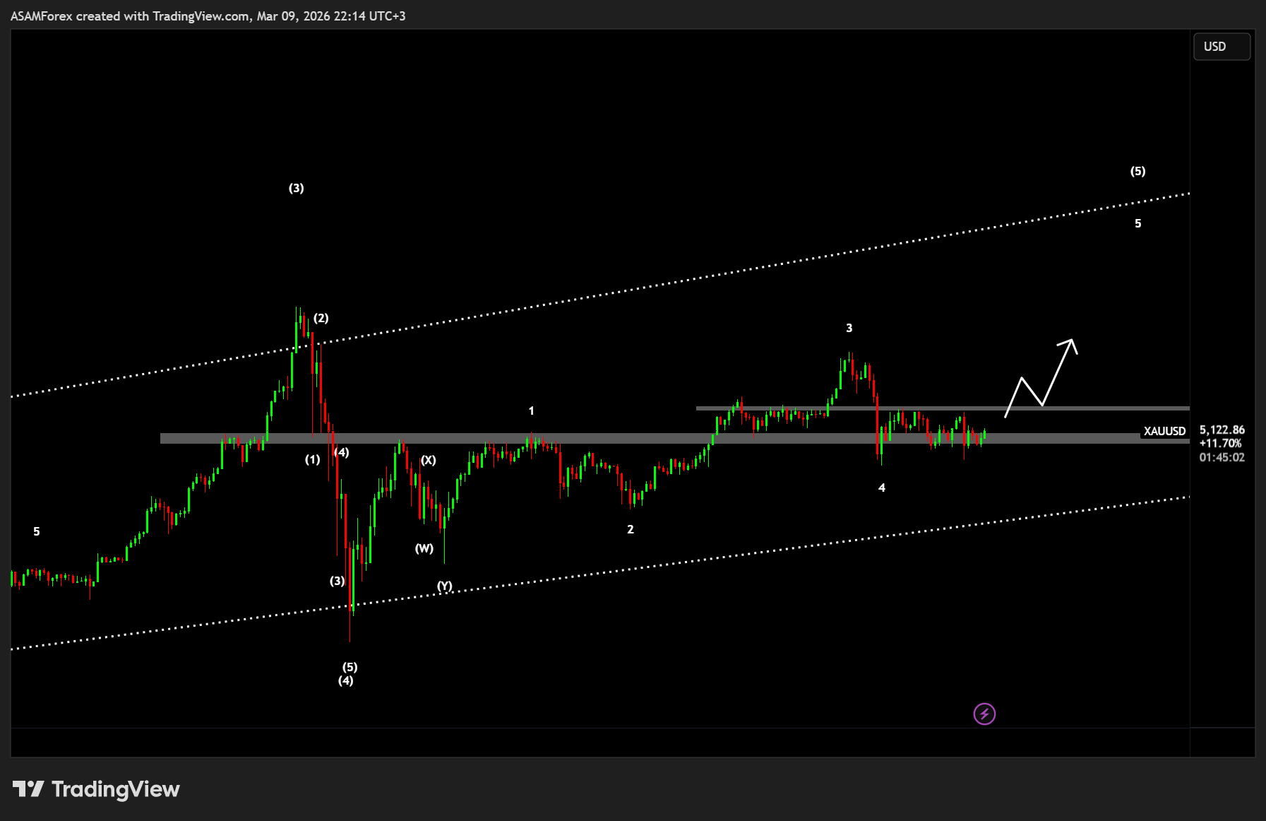Screen dimensions: 1266x821
Task: Click the (1) wave label
Action: [x=313, y=459]
